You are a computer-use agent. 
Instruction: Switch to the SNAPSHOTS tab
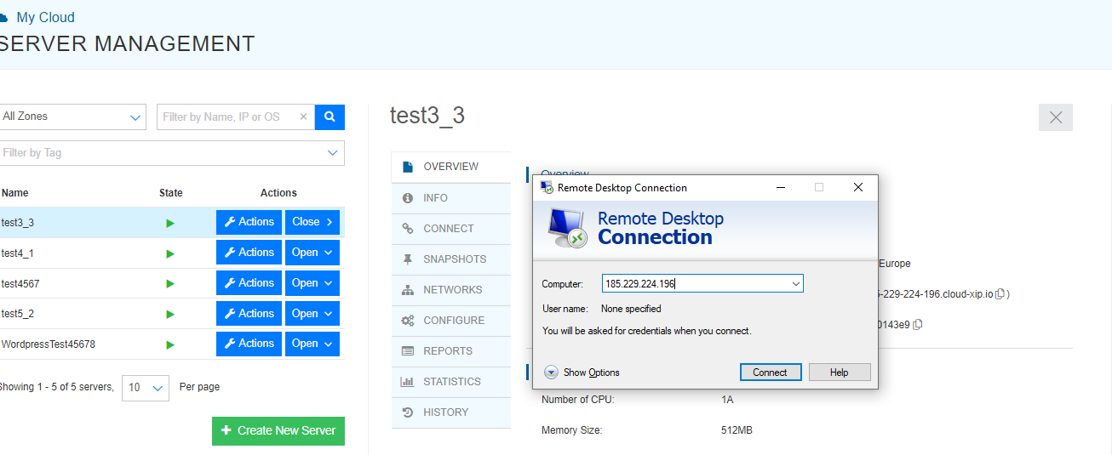coord(451,259)
